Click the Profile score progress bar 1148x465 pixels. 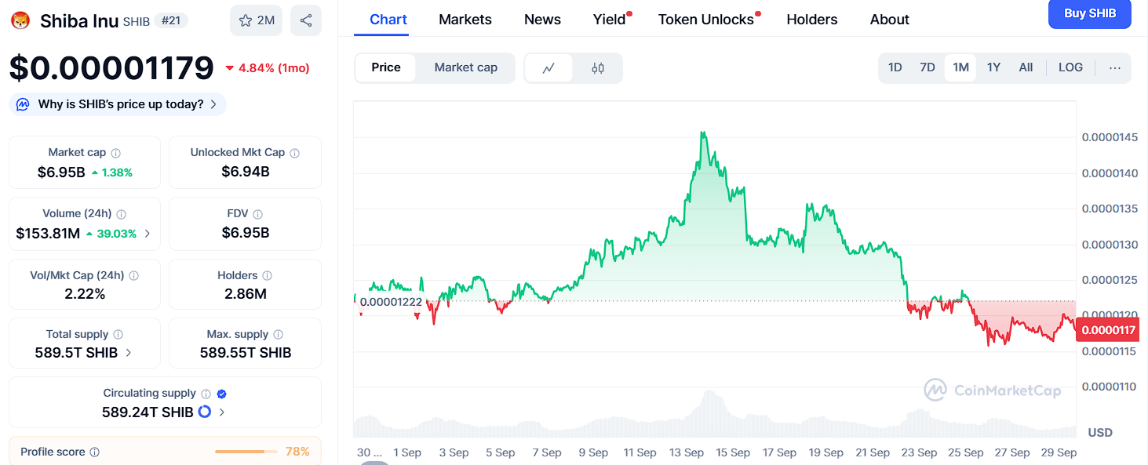coord(246,452)
